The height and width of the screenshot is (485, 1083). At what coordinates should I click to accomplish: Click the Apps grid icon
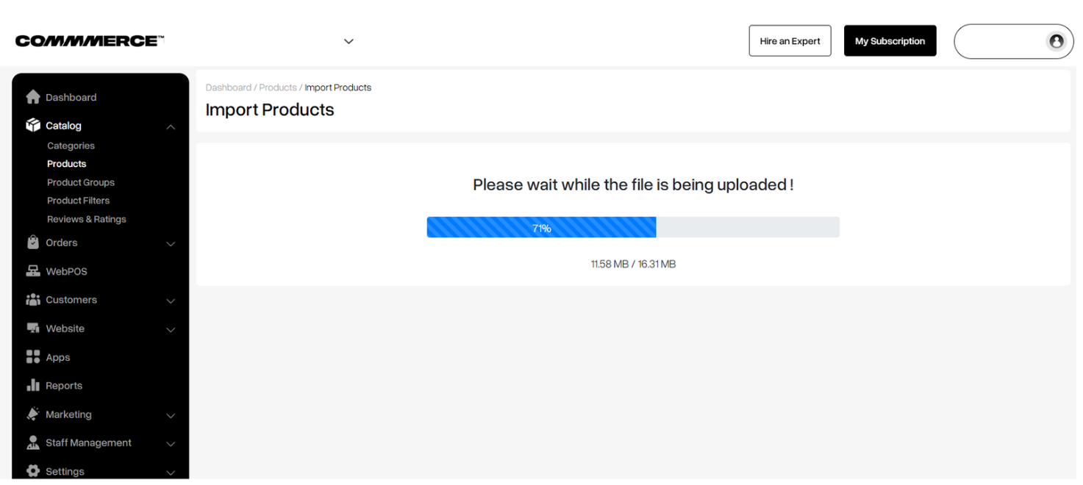pos(33,358)
